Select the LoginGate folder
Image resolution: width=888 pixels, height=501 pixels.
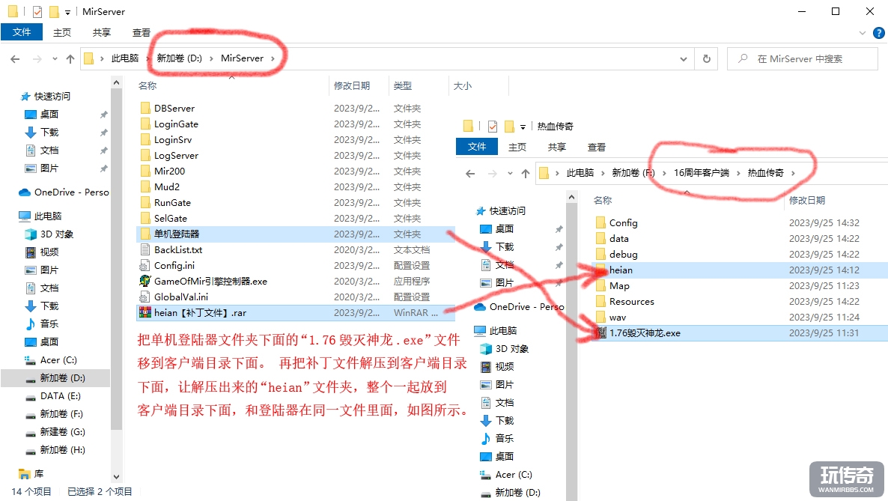(176, 124)
